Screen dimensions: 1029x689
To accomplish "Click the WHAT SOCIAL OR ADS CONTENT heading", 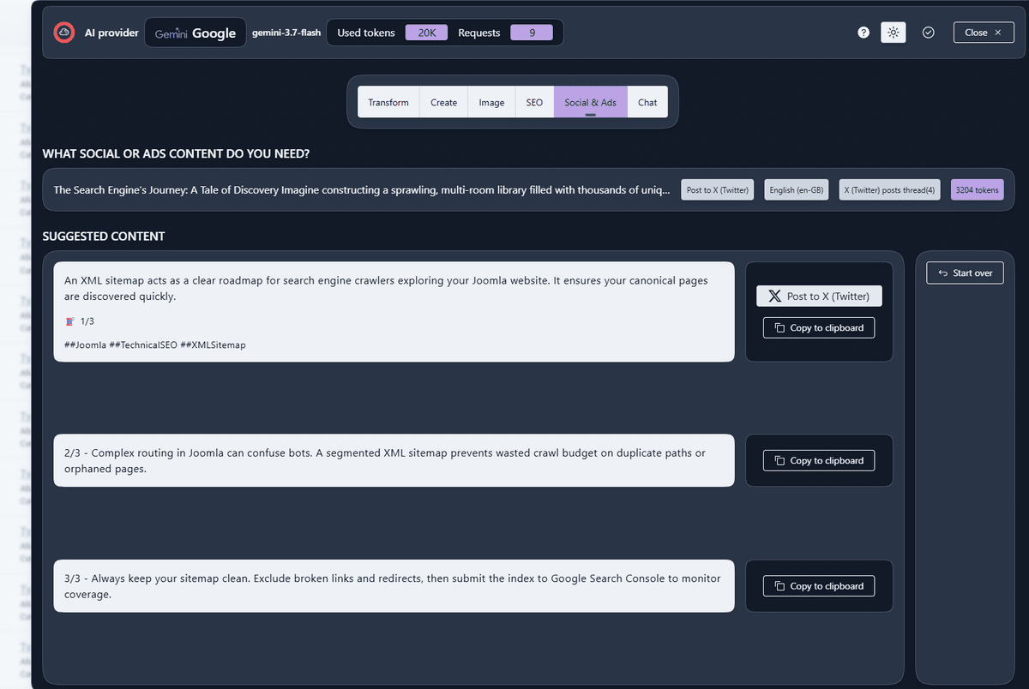I will click(x=176, y=154).
